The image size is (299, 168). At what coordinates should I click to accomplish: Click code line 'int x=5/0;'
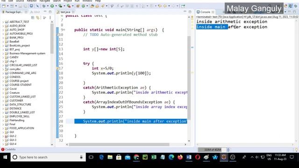pos(103,69)
